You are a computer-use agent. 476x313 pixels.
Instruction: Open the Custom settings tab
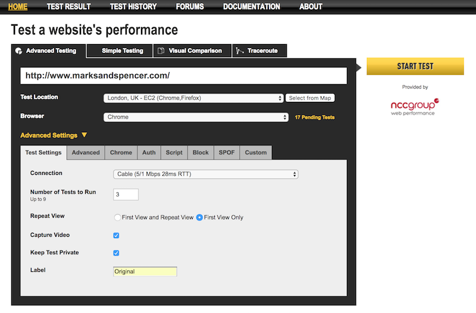pyautogui.click(x=256, y=152)
